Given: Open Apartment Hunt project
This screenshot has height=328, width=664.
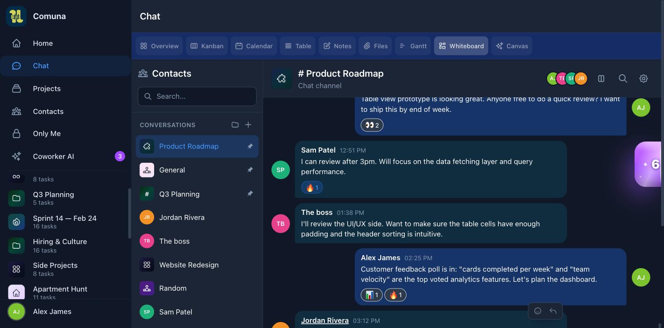Looking at the screenshot, I should (x=66, y=292).
